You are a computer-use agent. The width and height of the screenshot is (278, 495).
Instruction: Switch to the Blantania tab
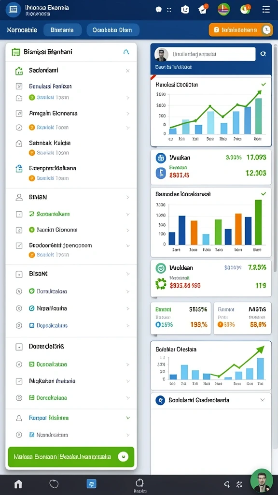(62, 30)
